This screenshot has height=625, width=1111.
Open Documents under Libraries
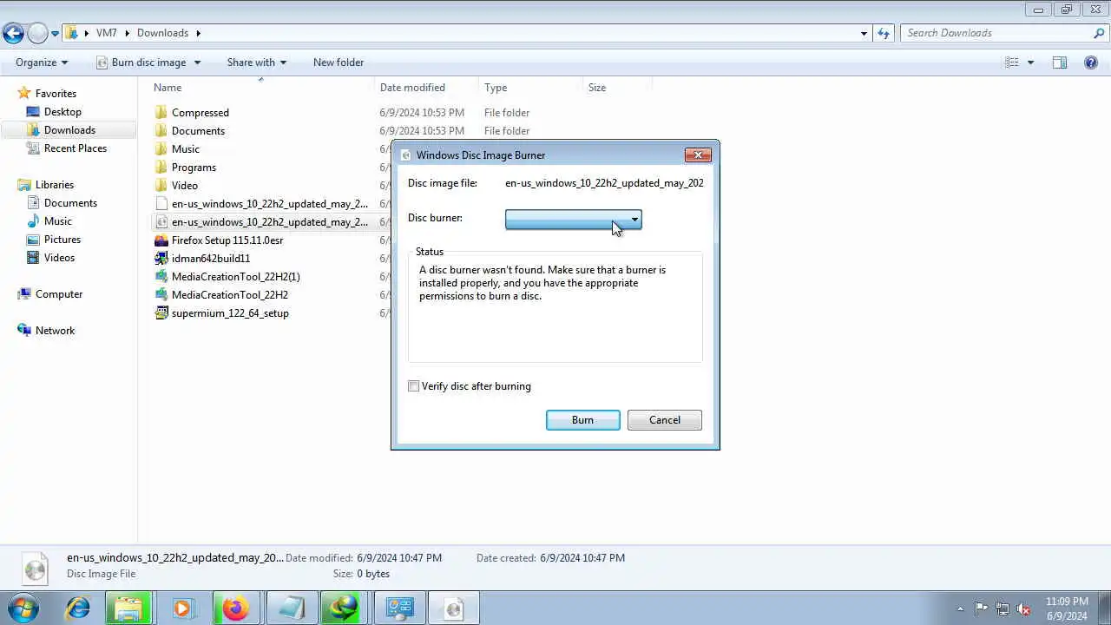pos(70,203)
